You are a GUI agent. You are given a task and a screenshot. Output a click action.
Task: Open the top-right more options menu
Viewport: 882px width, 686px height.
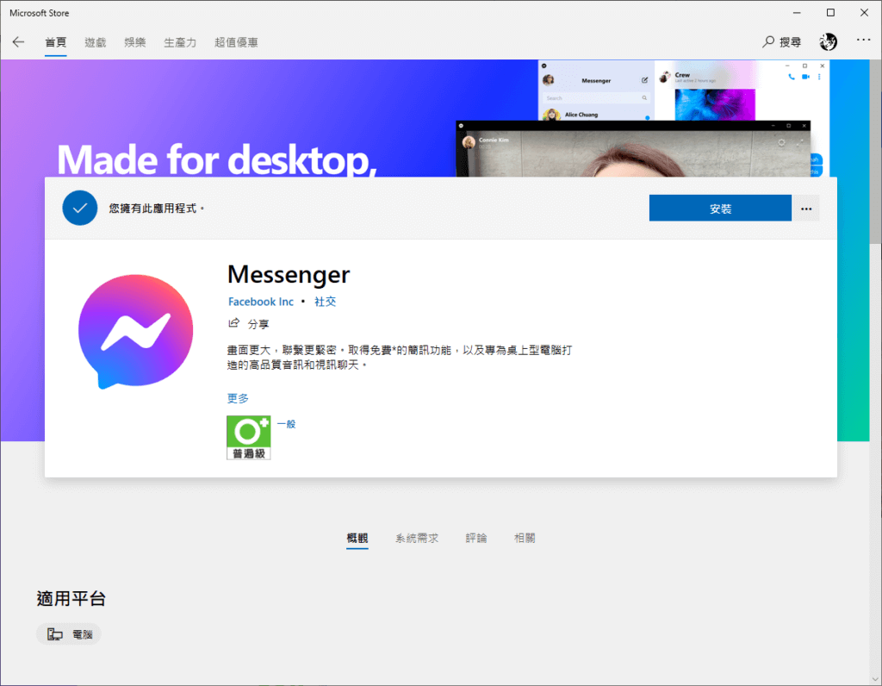pos(863,40)
